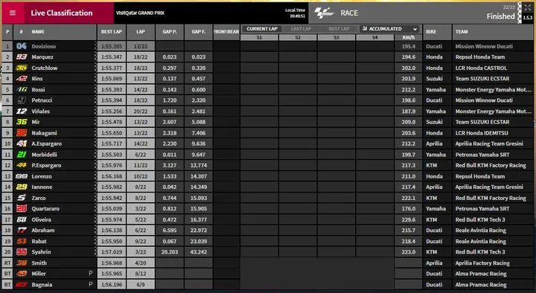This screenshot has height=293, width=536.
Task: Click Smith's number 38 badge
Action: coord(21,263)
